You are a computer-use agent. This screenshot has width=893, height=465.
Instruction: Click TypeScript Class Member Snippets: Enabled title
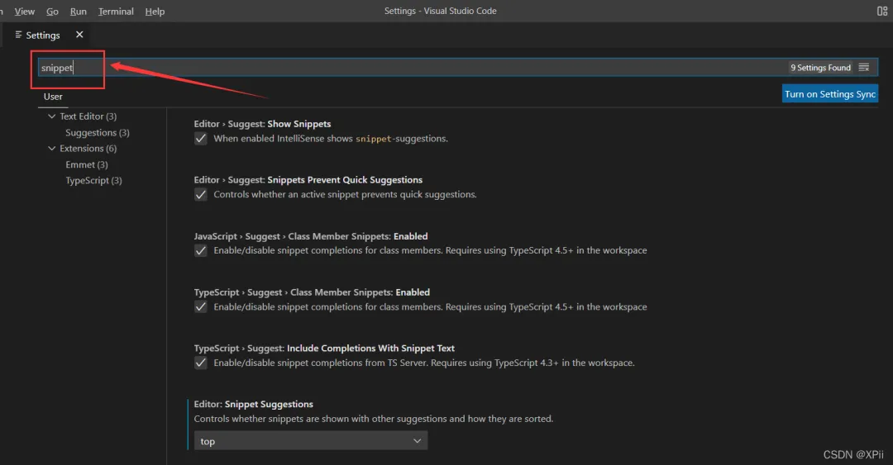click(x=312, y=292)
